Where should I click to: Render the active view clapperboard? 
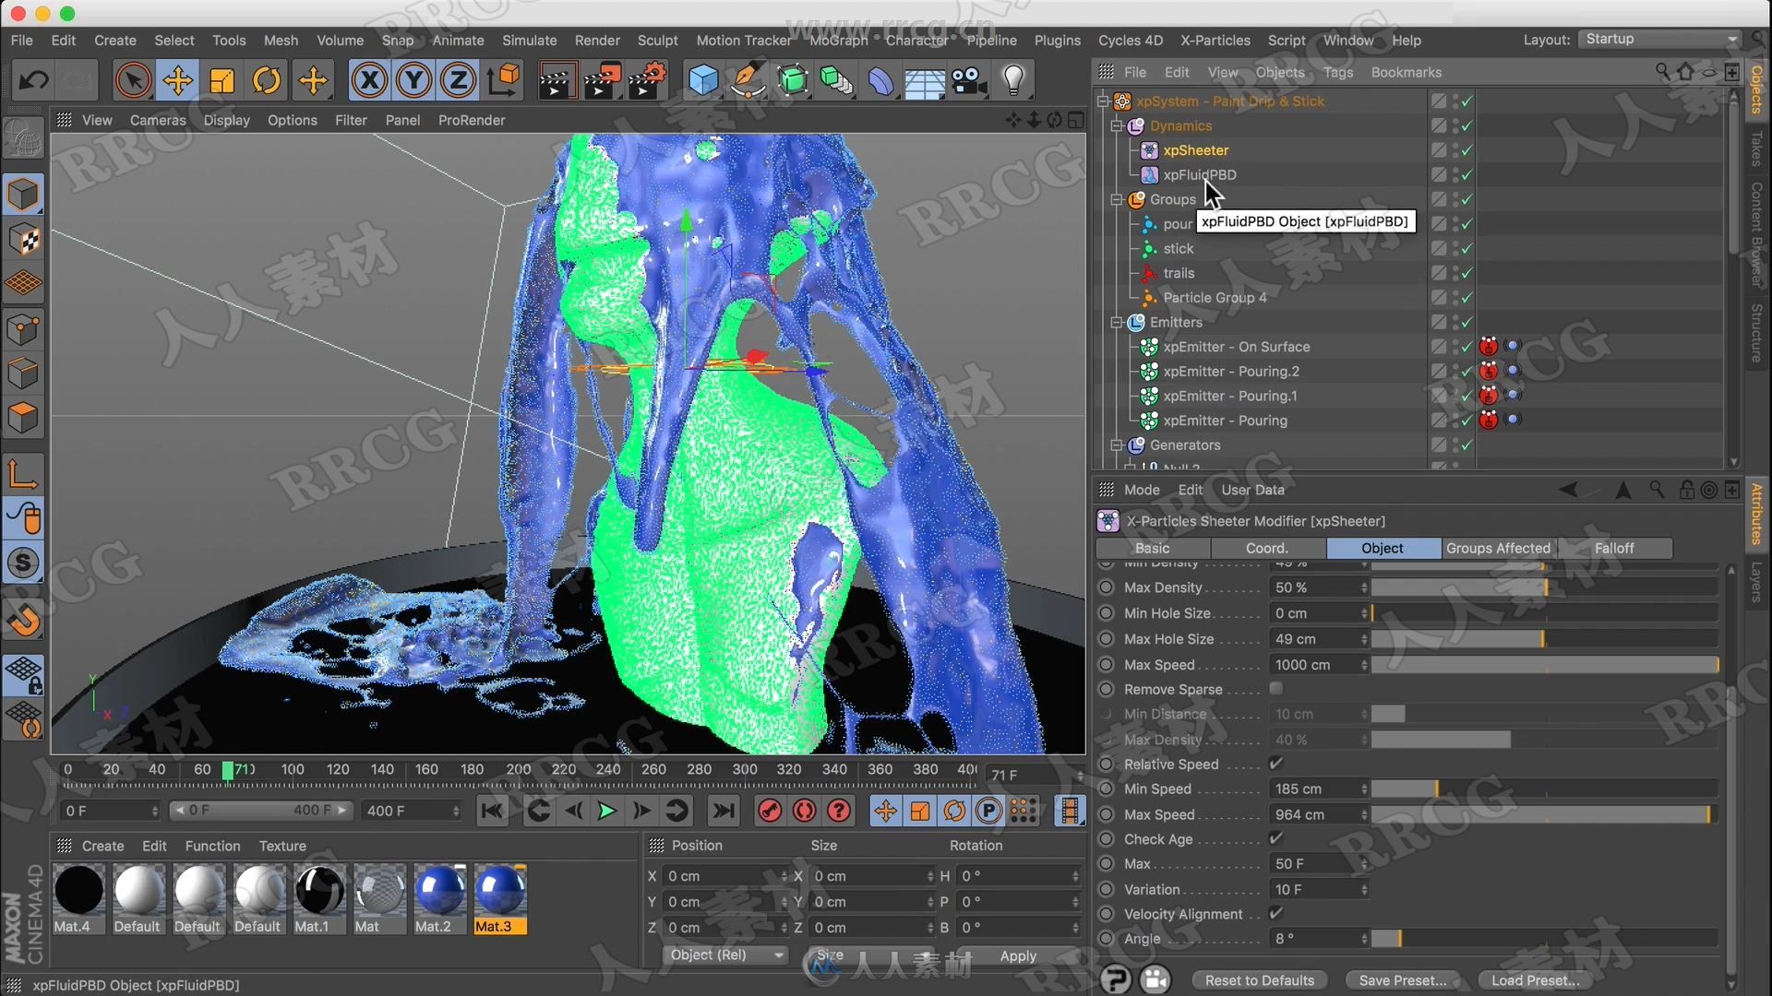pyautogui.click(x=557, y=80)
